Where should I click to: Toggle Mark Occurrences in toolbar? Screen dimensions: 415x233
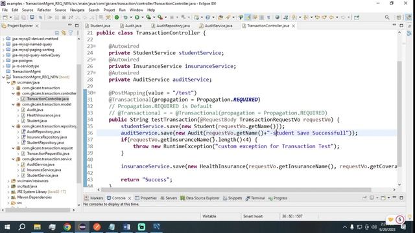click(248, 17)
